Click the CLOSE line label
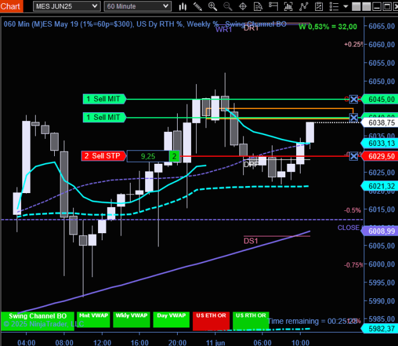This screenshot has width=398, height=346. coord(348,227)
